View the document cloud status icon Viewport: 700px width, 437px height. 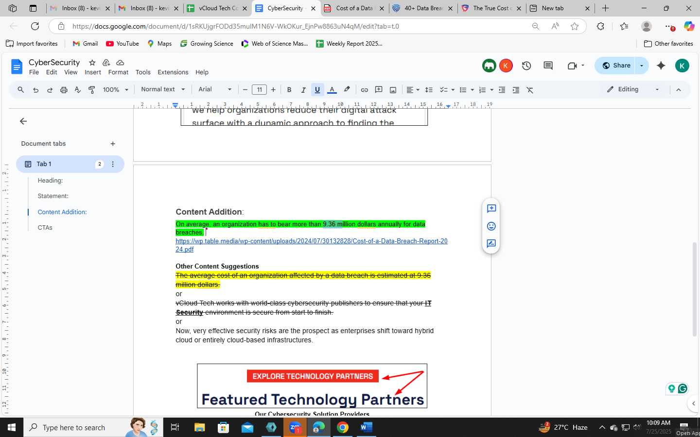click(120, 63)
